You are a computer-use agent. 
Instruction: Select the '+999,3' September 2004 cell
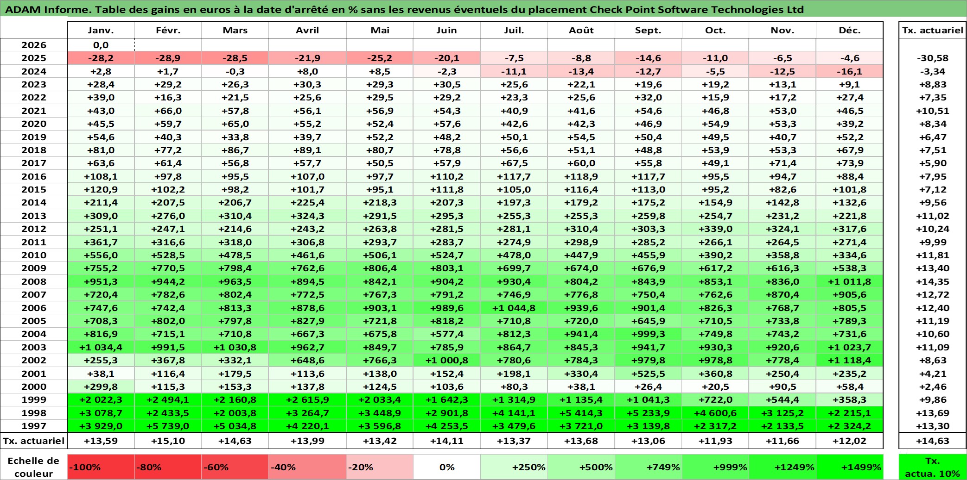click(649, 334)
